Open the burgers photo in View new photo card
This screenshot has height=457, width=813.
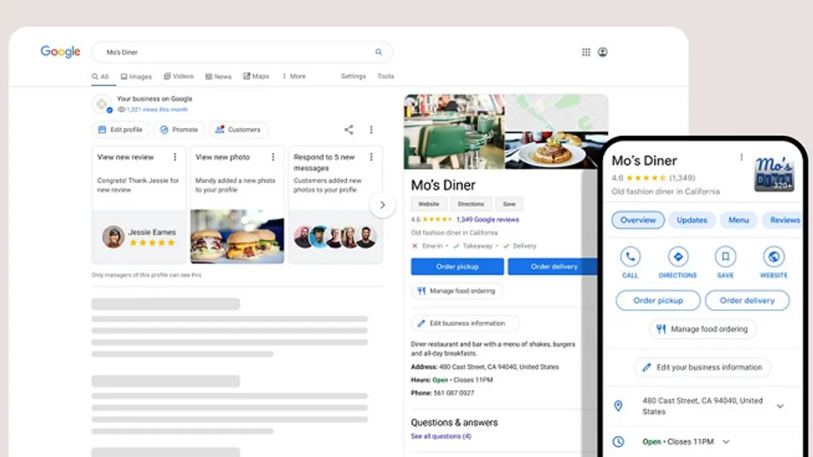(237, 236)
